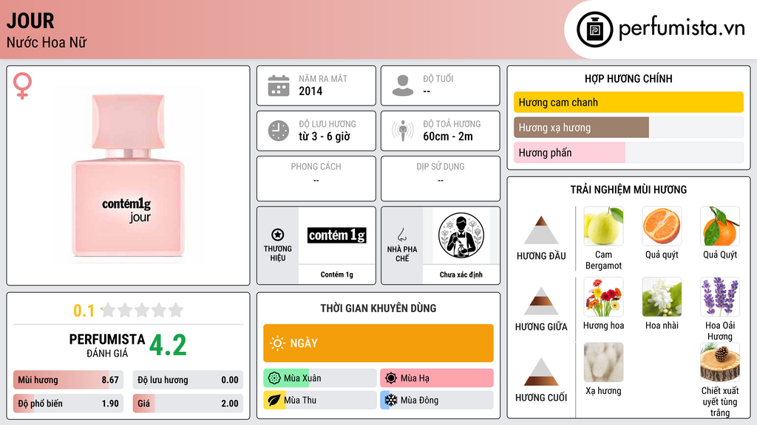Click the sillage icon for Độ toả hương
The height and width of the screenshot is (425, 757).
tap(403, 131)
